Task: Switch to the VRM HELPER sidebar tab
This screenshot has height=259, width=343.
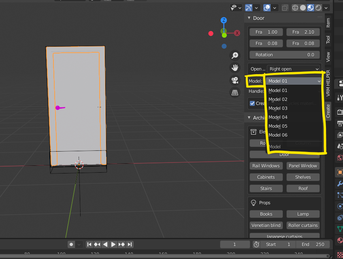Action: pyautogui.click(x=328, y=83)
